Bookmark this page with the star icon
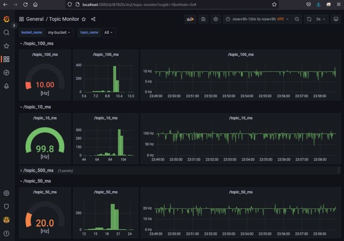Viewport: 344px width, 241px height. [x=274, y=4]
